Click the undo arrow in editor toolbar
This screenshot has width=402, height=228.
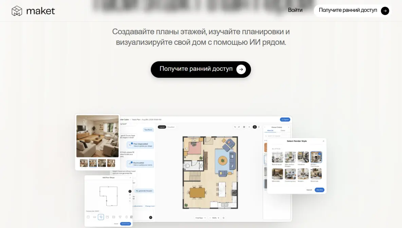click(235, 127)
